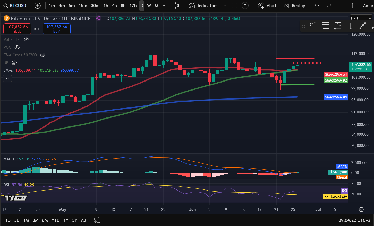Click the SMAs legend label
374x226 pixels.
point(8,70)
